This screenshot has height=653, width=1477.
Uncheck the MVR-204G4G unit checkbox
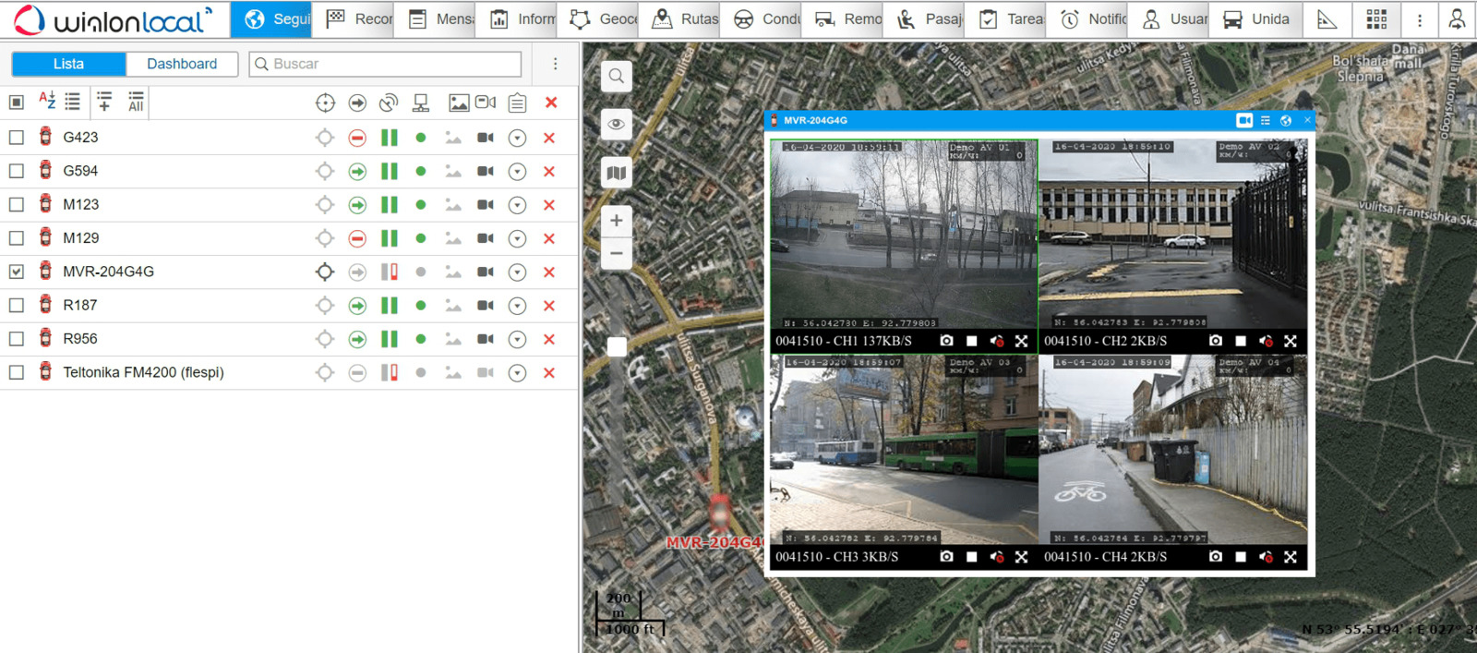click(x=17, y=272)
